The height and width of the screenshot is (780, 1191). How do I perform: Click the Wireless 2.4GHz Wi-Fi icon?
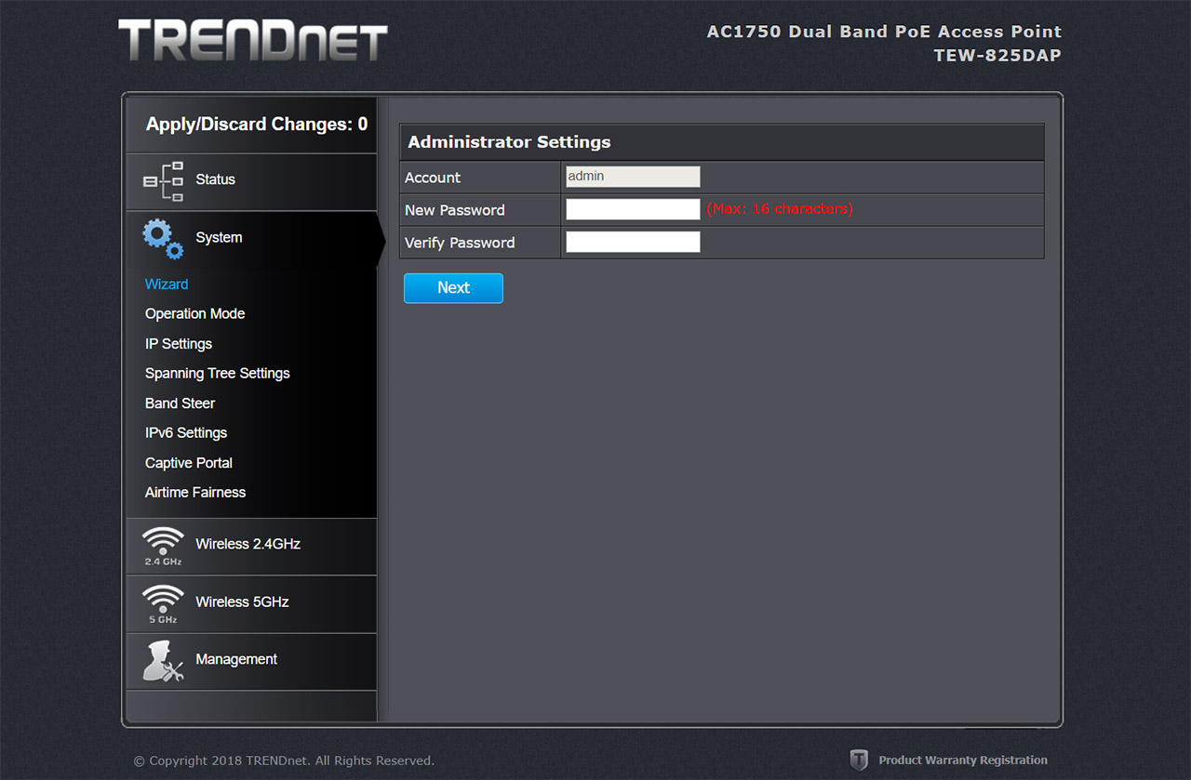[x=163, y=545]
